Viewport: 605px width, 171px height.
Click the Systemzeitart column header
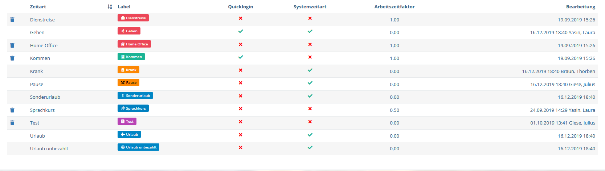310,7
